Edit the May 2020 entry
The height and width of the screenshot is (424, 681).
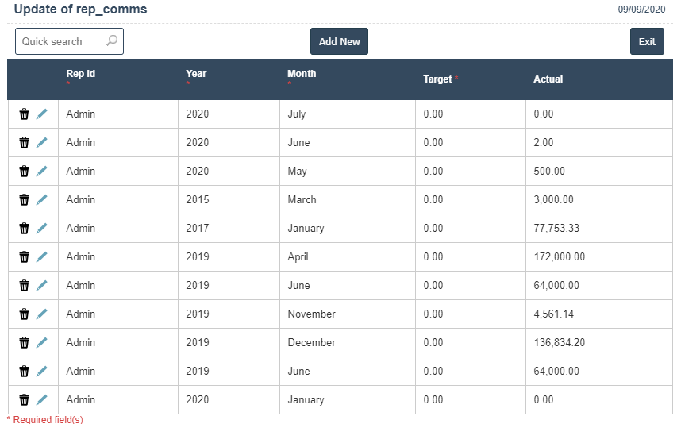pyautogui.click(x=42, y=172)
